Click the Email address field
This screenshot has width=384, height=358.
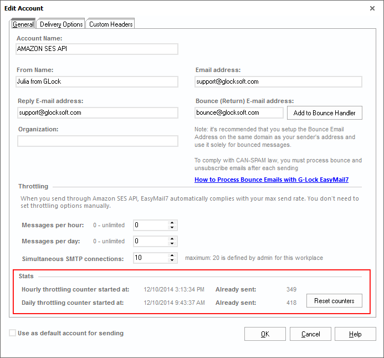tap(279, 81)
